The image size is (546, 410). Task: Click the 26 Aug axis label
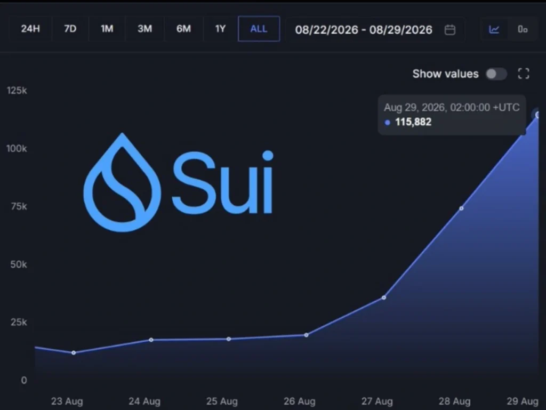pyautogui.click(x=300, y=401)
